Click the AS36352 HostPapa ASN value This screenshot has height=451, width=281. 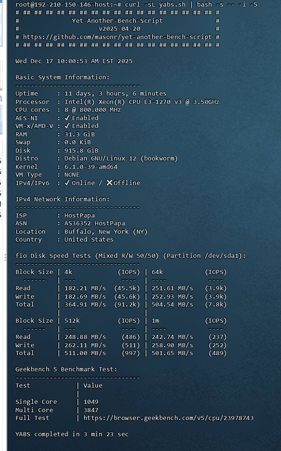point(95,223)
